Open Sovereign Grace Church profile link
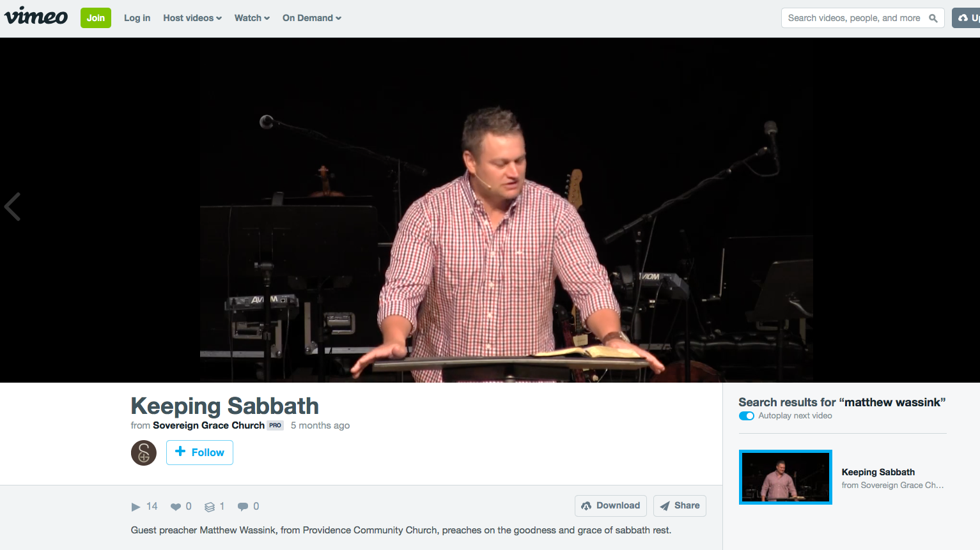This screenshot has height=550, width=980. tap(208, 425)
